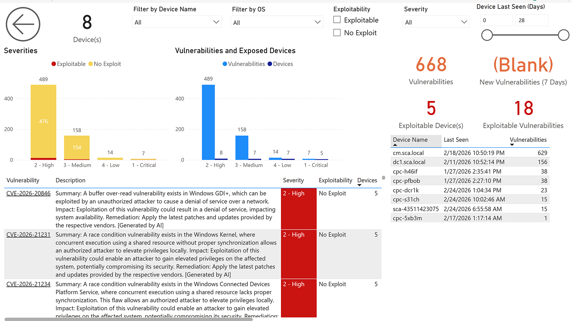The image size is (572, 321).
Task: Sort by the Severity column header
Action: tap(294, 180)
